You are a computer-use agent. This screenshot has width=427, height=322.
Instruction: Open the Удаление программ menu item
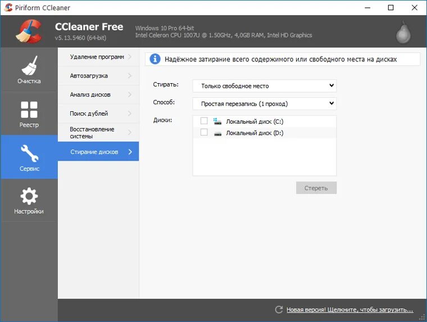click(98, 57)
